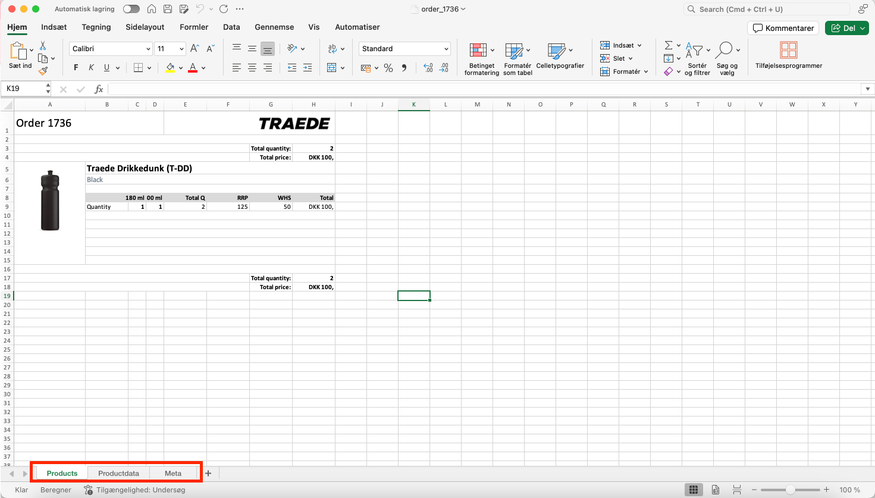Select Traede Drikkedunk (T-DD) cell
The height and width of the screenshot is (498, 875).
(x=211, y=168)
